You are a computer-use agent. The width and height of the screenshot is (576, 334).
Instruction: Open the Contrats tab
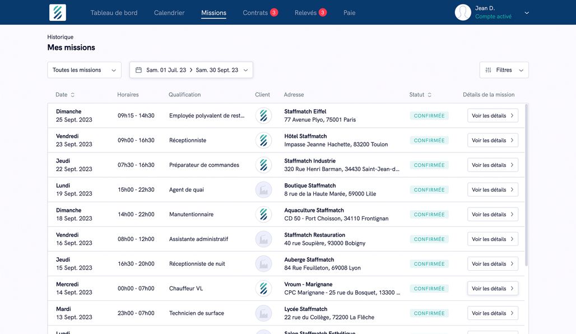click(x=256, y=12)
